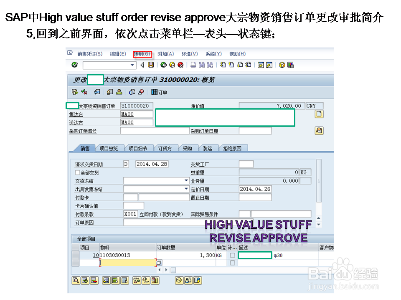Open the 帮助(H) menu
Image resolution: width=401 pixels, height=300 pixels.
click(x=237, y=54)
